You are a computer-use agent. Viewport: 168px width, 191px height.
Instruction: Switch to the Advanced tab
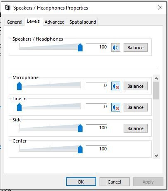point(54,22)
